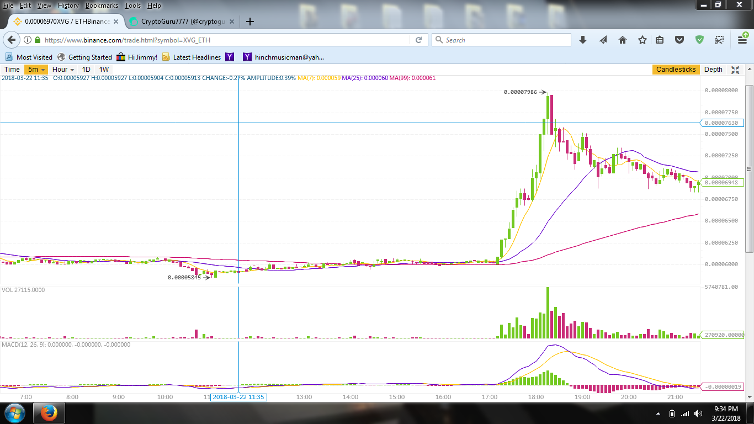Open the 5m interval dropdown
This screenshot has height=424, width=754.
(x=36, y=70)
